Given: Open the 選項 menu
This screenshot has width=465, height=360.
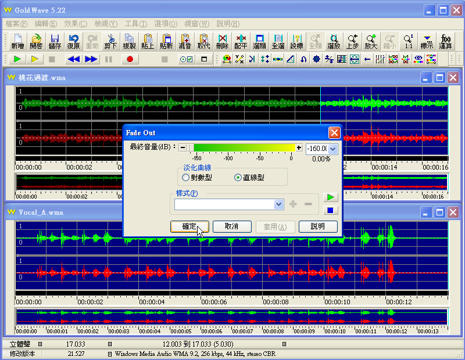Looking at the screenshot, I should (166, 24).
